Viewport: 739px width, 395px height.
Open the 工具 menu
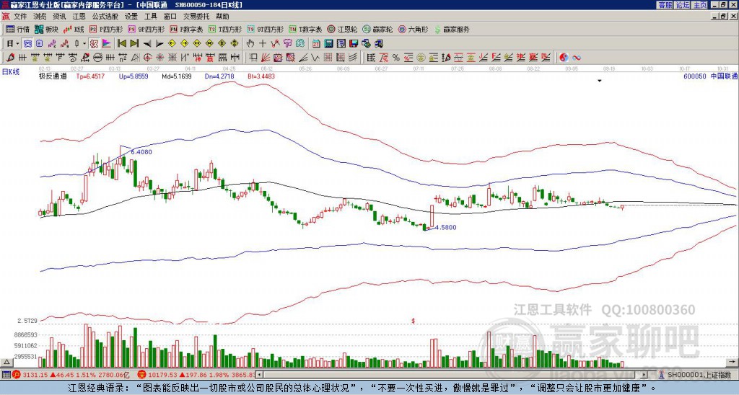pyautogui.click(x=150, y=17)
